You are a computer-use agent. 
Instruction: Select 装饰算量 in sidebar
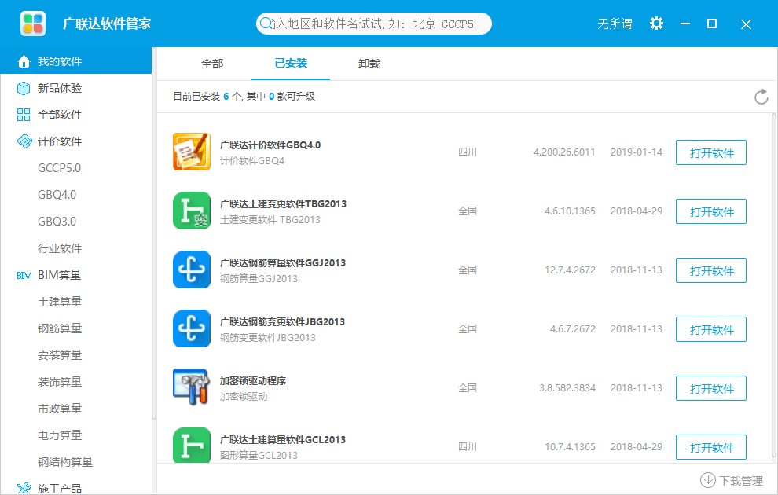pos(60,382)
